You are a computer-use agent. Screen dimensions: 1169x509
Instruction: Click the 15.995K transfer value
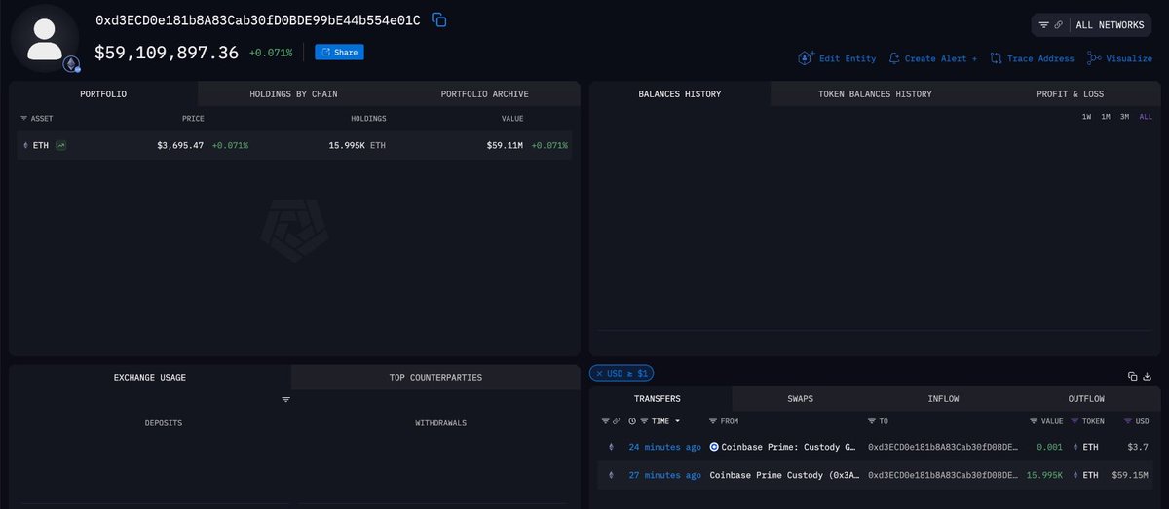click(x=1045, y=476)
